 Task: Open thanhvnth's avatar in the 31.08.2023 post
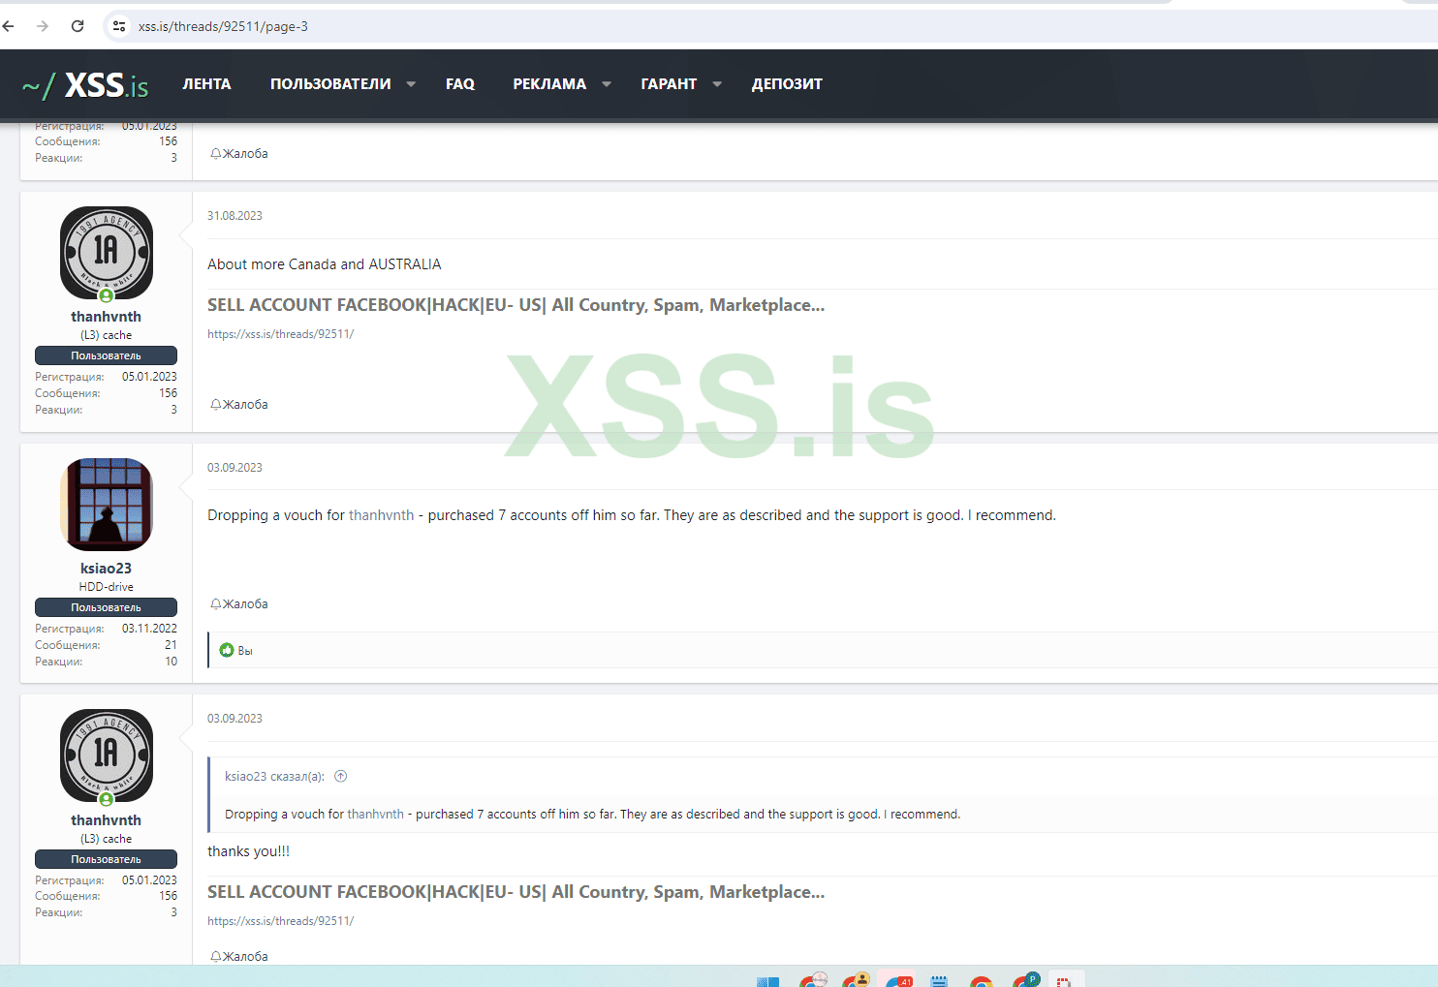107,253
